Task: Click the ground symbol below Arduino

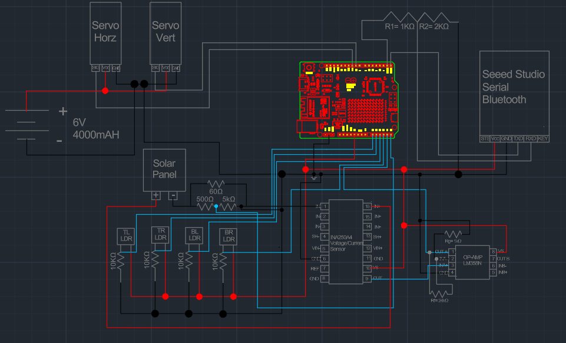Action: [x=313, y=177]
